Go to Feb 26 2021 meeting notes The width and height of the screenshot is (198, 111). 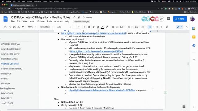coord(7,93)
